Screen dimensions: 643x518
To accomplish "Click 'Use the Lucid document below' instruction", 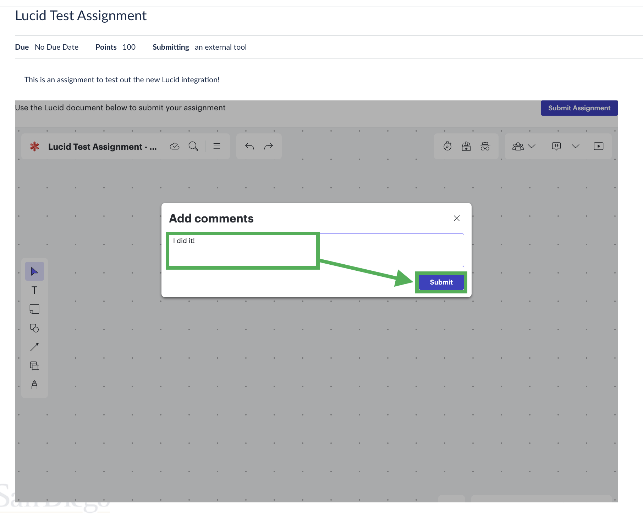I will [x=120, y=108].
